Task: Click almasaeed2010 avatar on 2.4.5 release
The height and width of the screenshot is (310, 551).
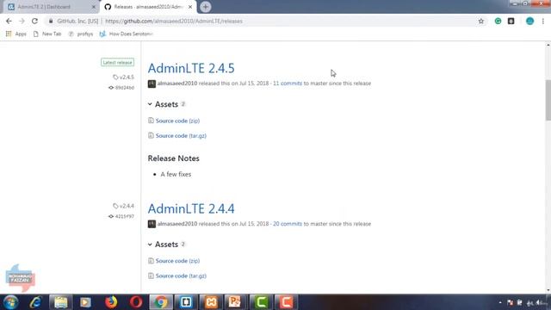Action: tap(152, 84)
